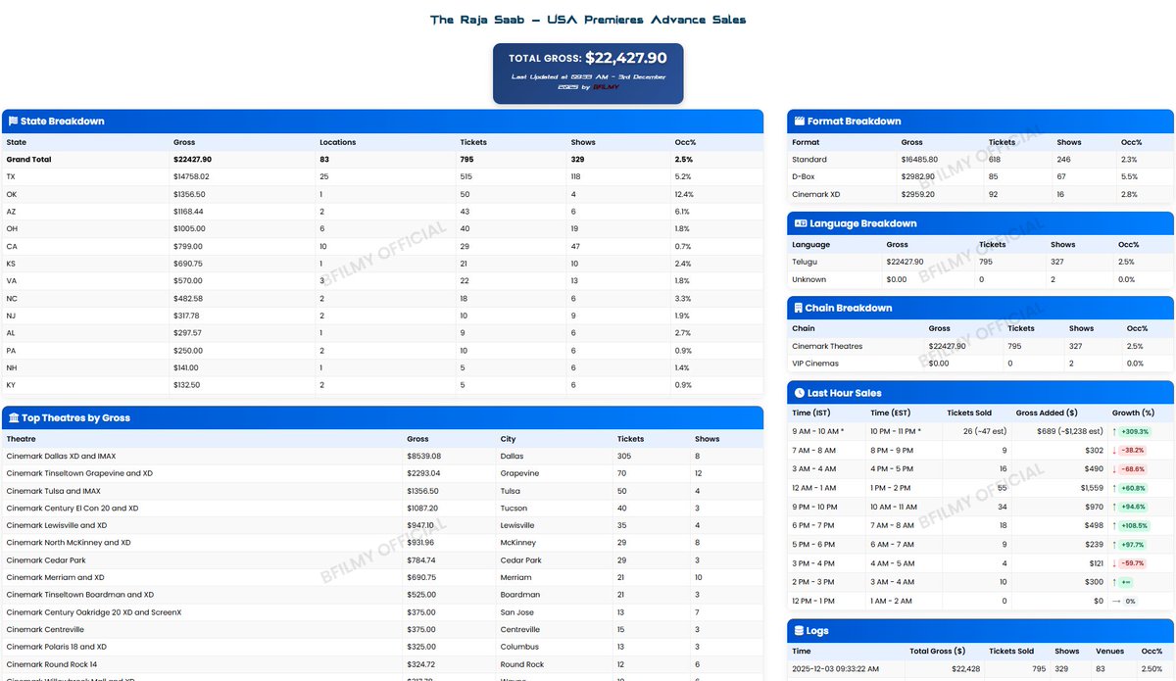Click the D-Box format row label
The width and height of the screenshot is (1176, 681).
[804, 177]
